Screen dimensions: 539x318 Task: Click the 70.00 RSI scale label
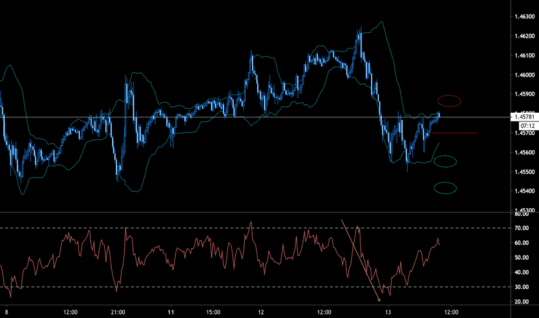tap(522, 228)
